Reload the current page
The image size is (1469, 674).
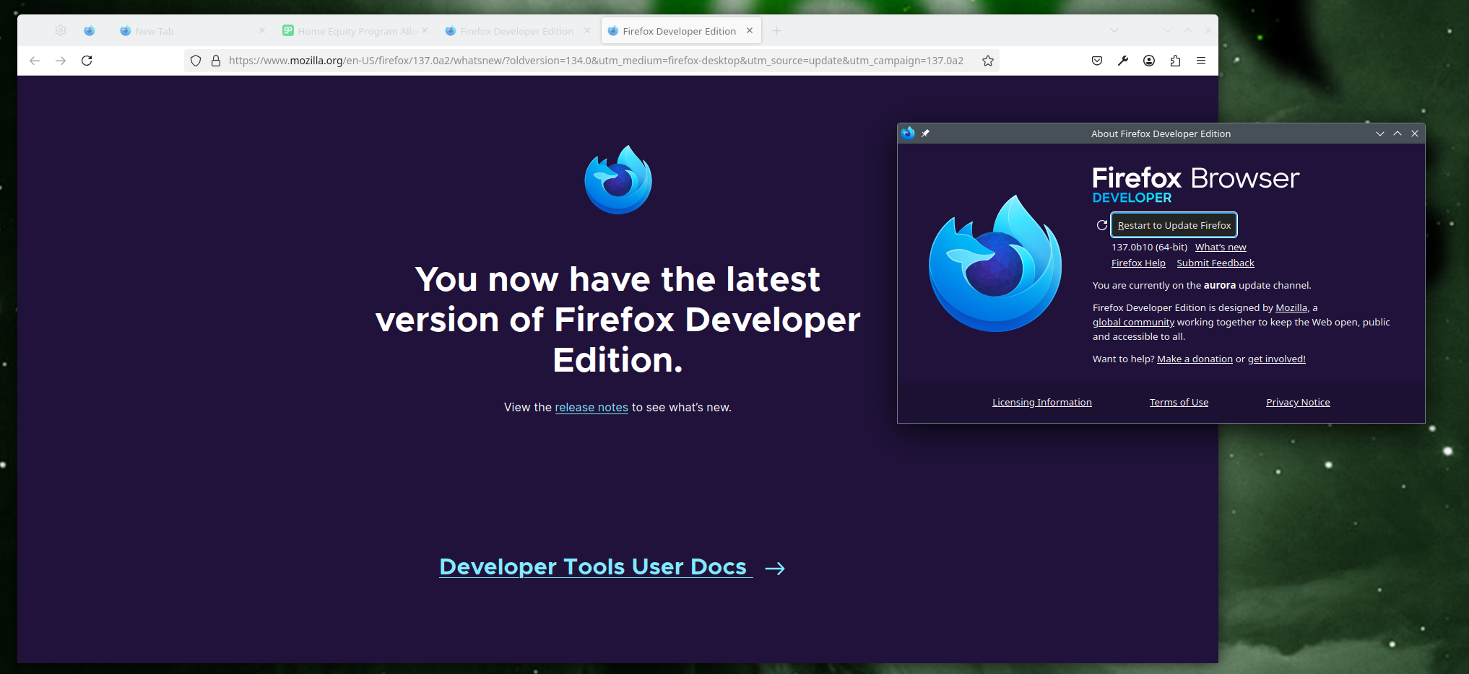point(87,61)
